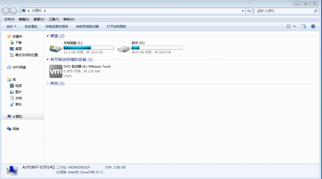Select 库 in the navigation pane
Image resolution: width=322 pixels, height=179 pixels.
14,80
